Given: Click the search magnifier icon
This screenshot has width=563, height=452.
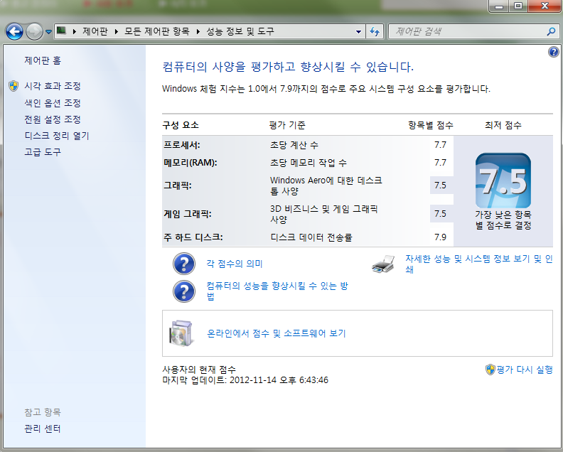Looking at the screenshot, I should [x=551, y=31].
